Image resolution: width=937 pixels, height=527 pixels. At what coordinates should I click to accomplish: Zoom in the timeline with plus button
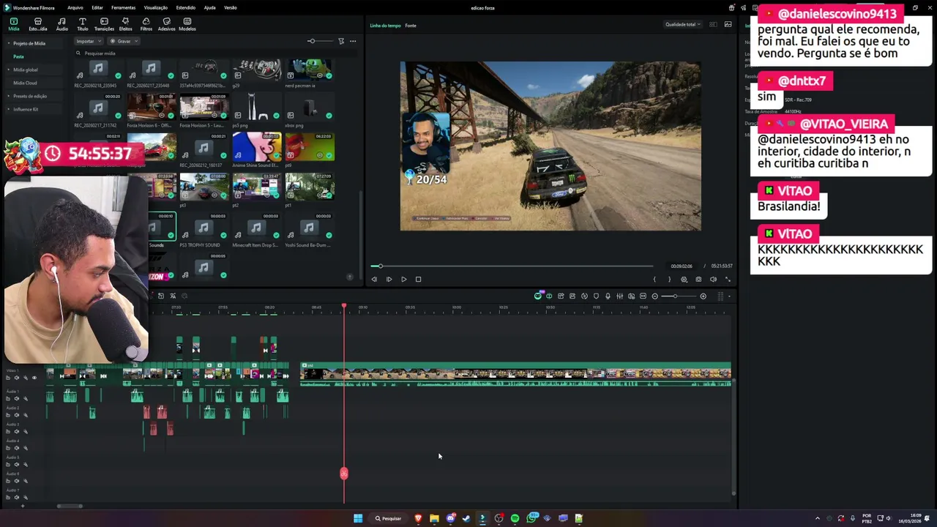click(703, 296)
